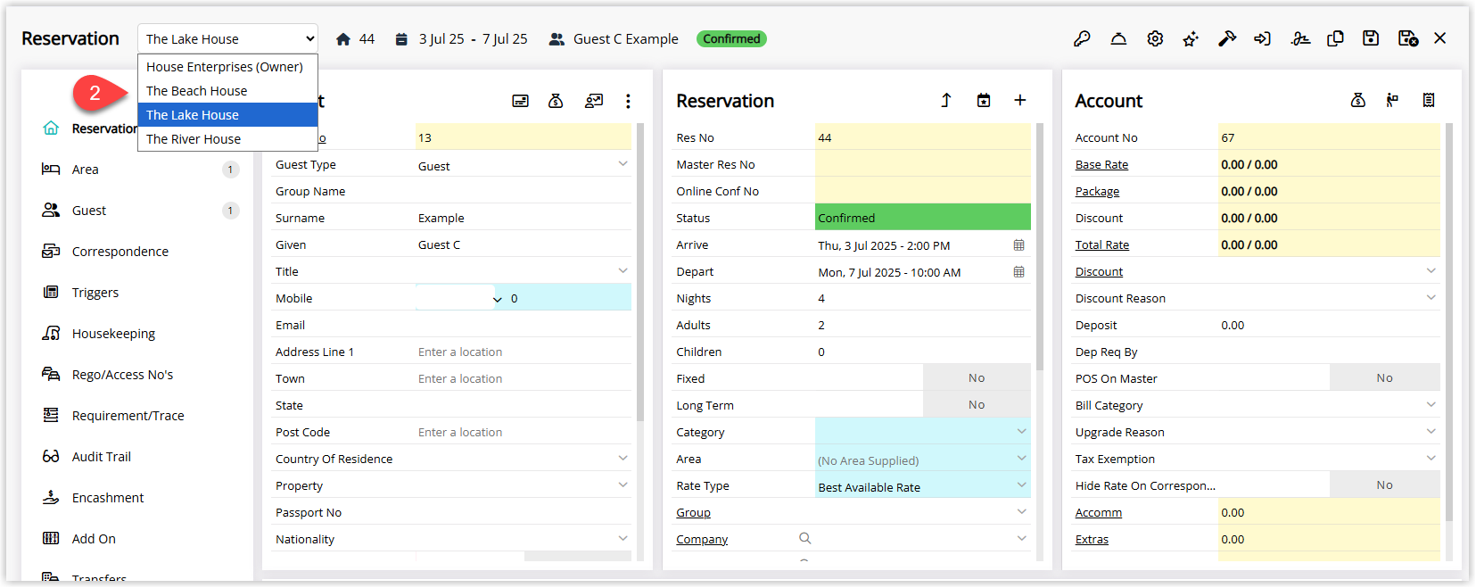The height and width of the screenshot is (588, 1476).
Task: Click the sparkle stars icon
Action: click(1191, 38)
